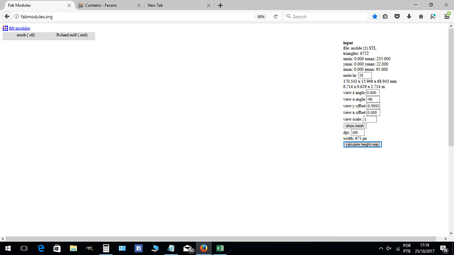Launch Microsoft Edge from the taskbar
The height and width of the screenshot is (255, 454).
[x=41, y=248]
